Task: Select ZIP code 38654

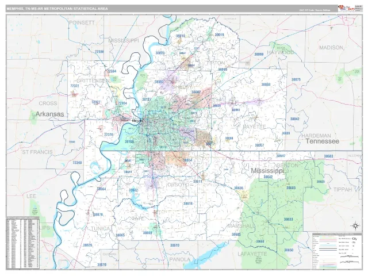Action: click(187, 160)
